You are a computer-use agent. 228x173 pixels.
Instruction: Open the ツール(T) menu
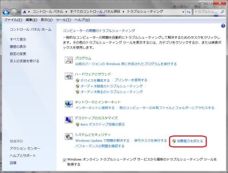click(64, 20)
